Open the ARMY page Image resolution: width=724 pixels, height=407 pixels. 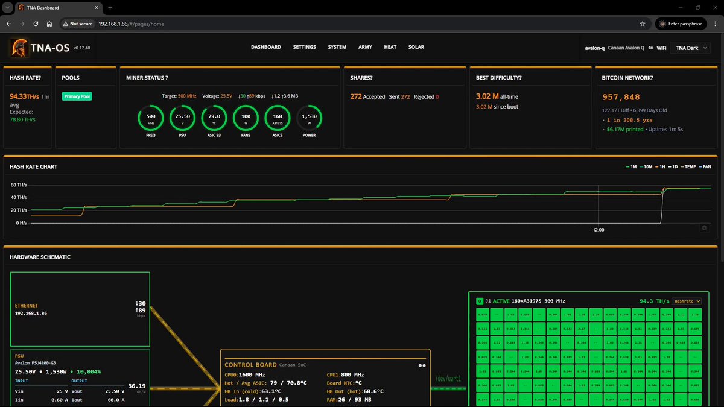click(x=365, y=47)
